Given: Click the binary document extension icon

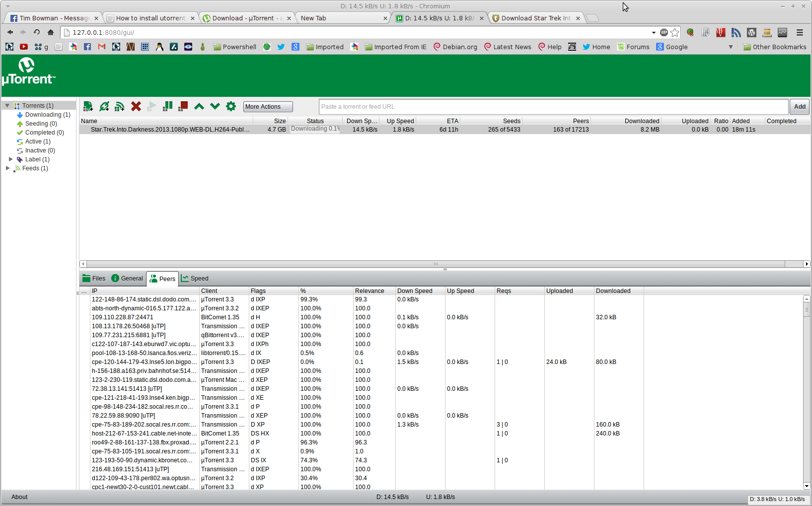Looking at the screenshot, I should pos(705,32).
